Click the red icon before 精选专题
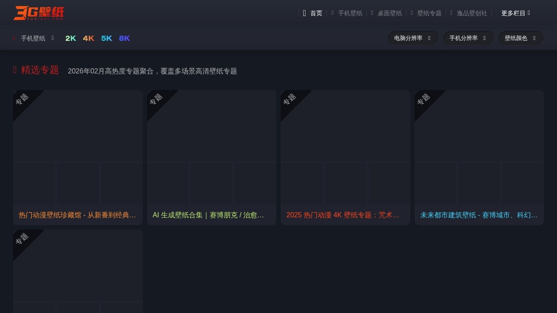 (14, 70)
